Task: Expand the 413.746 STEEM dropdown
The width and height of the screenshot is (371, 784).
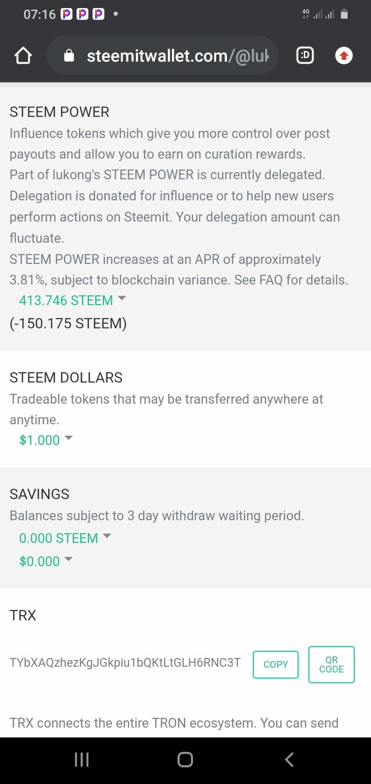Action: [72, 300]
